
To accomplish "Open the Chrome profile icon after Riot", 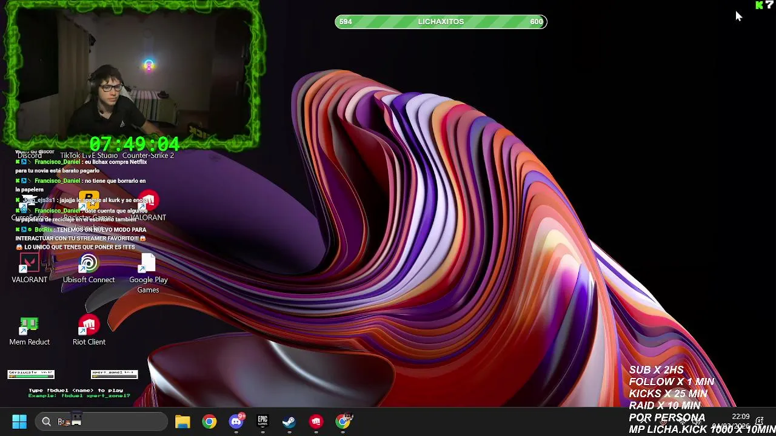I will click(343, 421).
